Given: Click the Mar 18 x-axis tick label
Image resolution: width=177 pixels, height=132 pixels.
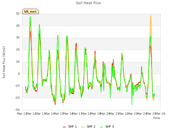Looking at the screenshot, I should pos(86,114).
